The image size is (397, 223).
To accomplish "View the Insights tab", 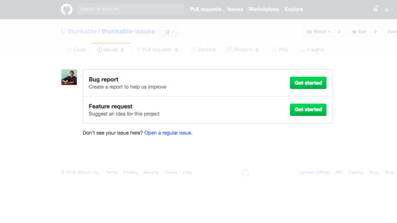I will click(312, 50).
